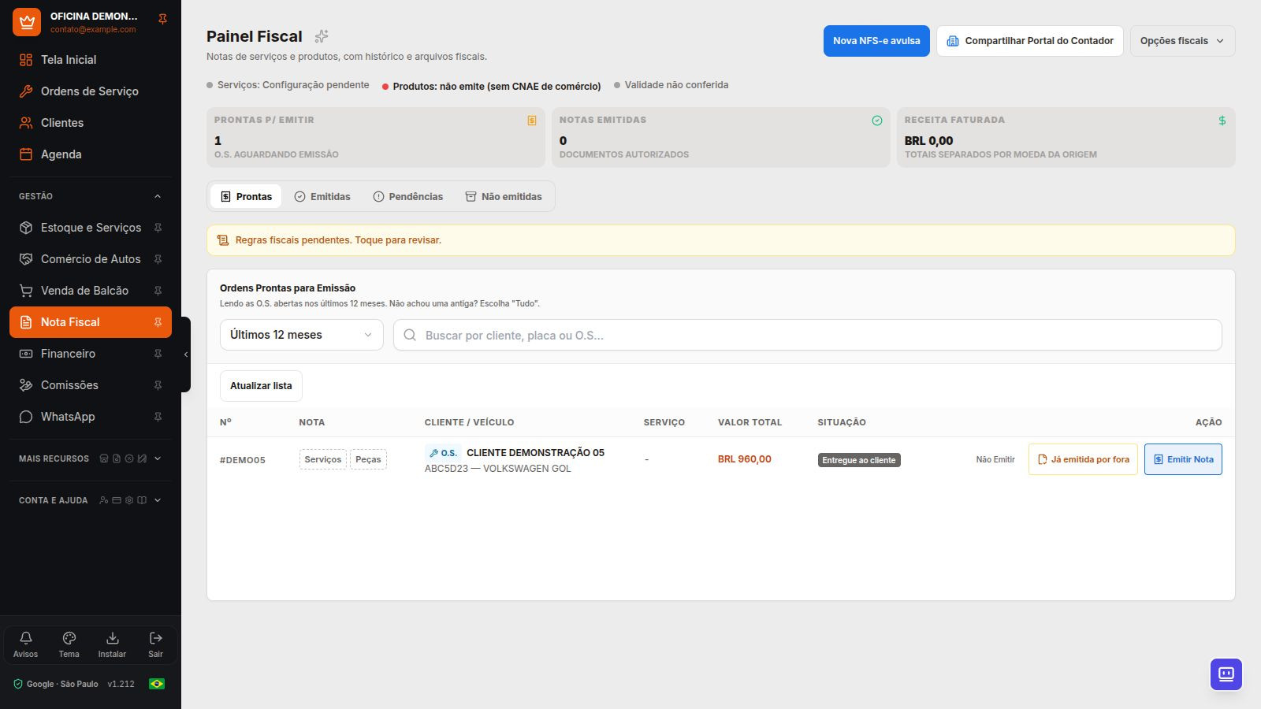
Task: Click the Atualizar lista button
Action: click(x=261, y=386)
